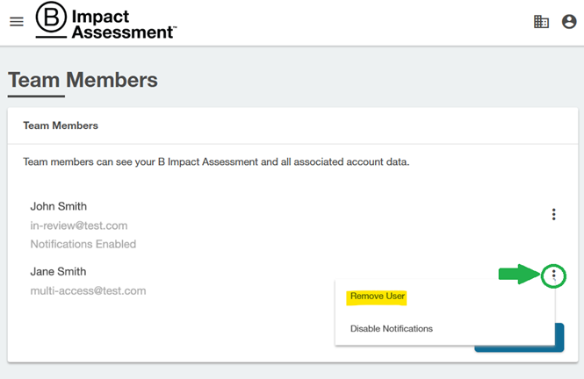Viewport: 584px width, 379px height.
Task: Select Remove User from the menu
Action: coord(378,297)
